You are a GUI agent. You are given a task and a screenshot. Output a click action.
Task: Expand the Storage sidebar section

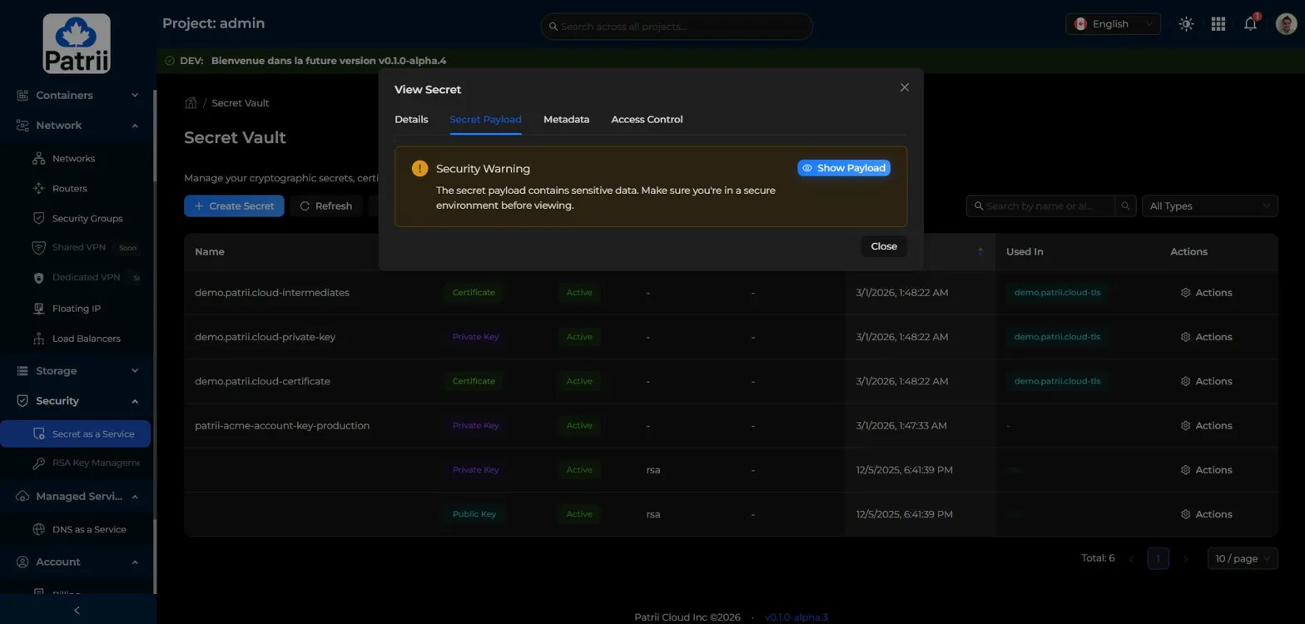pos(135,370)
